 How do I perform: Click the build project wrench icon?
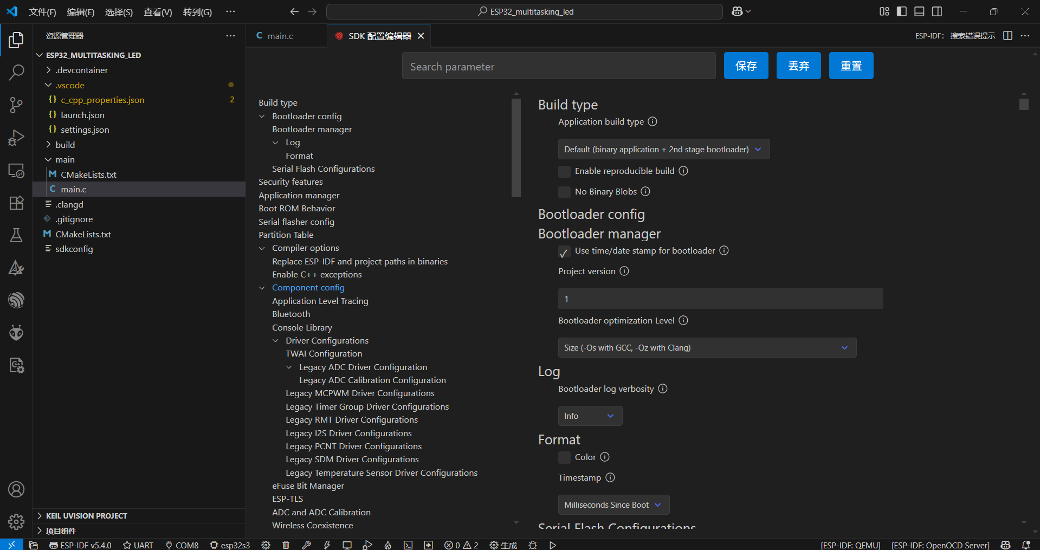tap(306, 545)
